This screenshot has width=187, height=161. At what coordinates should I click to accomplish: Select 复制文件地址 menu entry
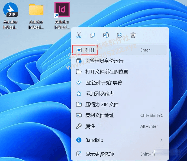click(120, 116)
